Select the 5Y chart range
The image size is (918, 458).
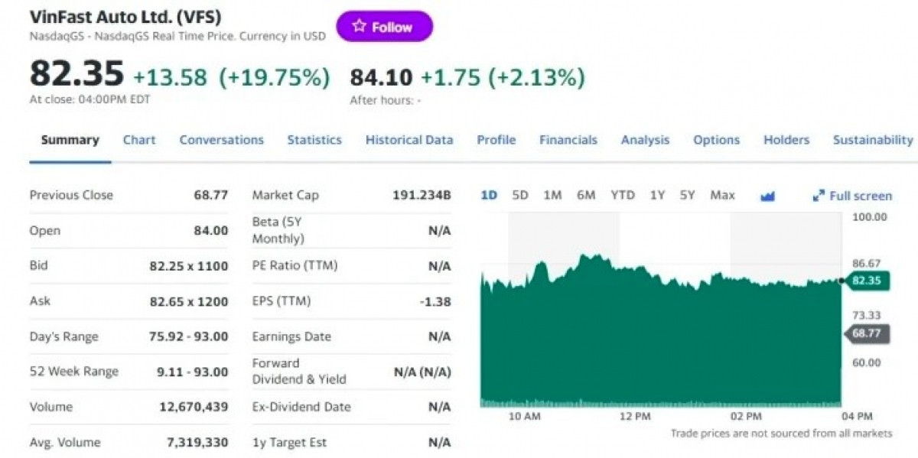click(x=686, y=195)
